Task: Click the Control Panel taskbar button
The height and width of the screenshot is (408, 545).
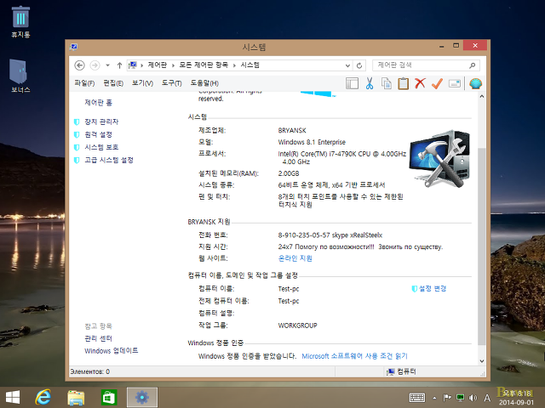Action: coord(142,397)
